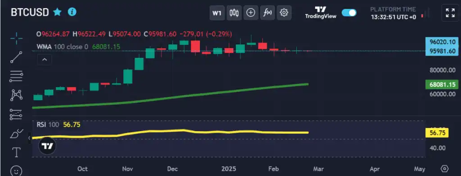
Task: Expand chart to fullscreen
Action: 450,13
